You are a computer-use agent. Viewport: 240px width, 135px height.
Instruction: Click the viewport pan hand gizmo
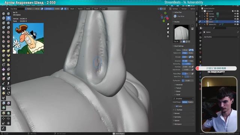[x=168, y=28]
